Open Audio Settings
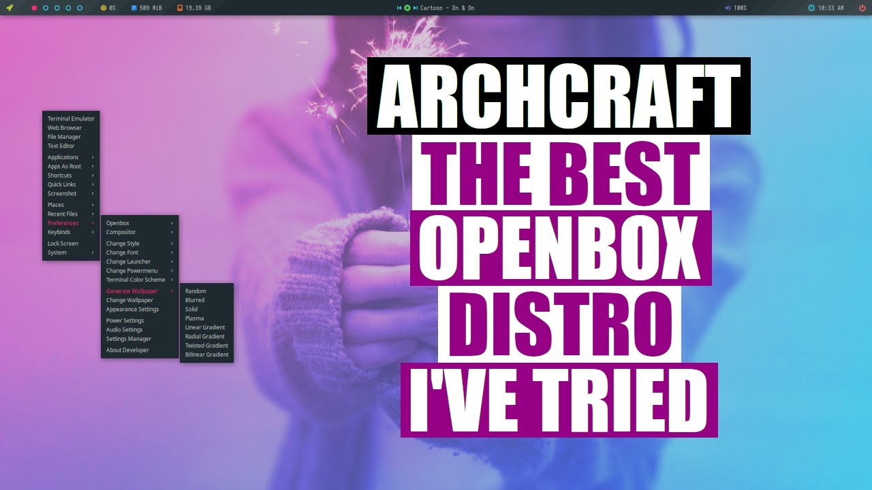This screenshot has height=490, width=872. tap(140, 329)
